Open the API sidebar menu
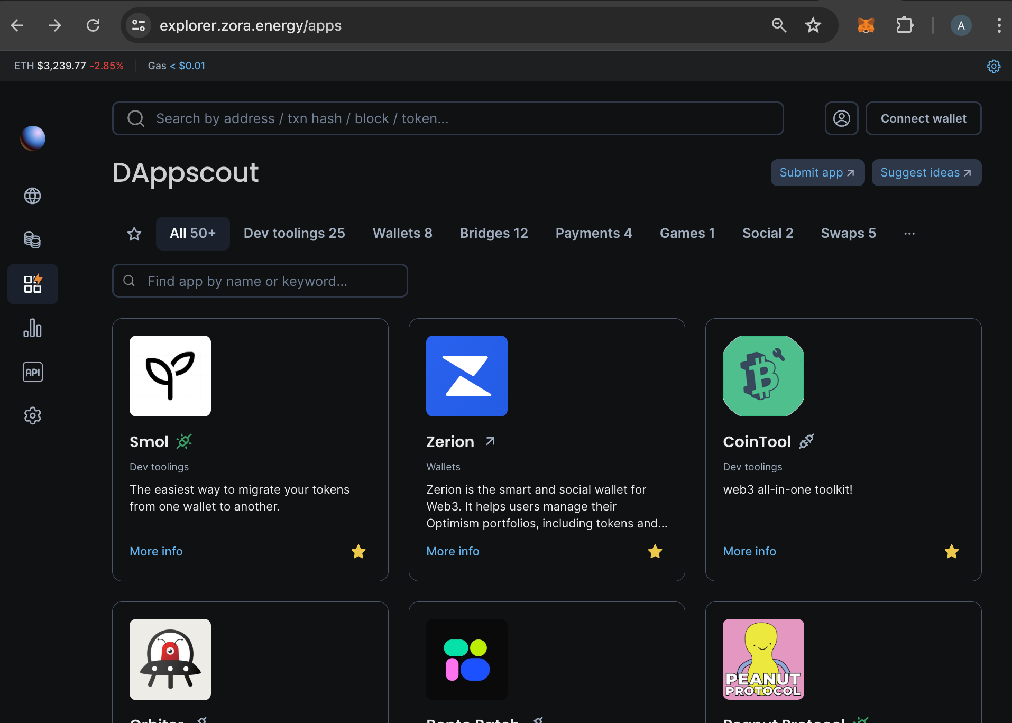Screen dimensions: 1012x723 point(33,372)
